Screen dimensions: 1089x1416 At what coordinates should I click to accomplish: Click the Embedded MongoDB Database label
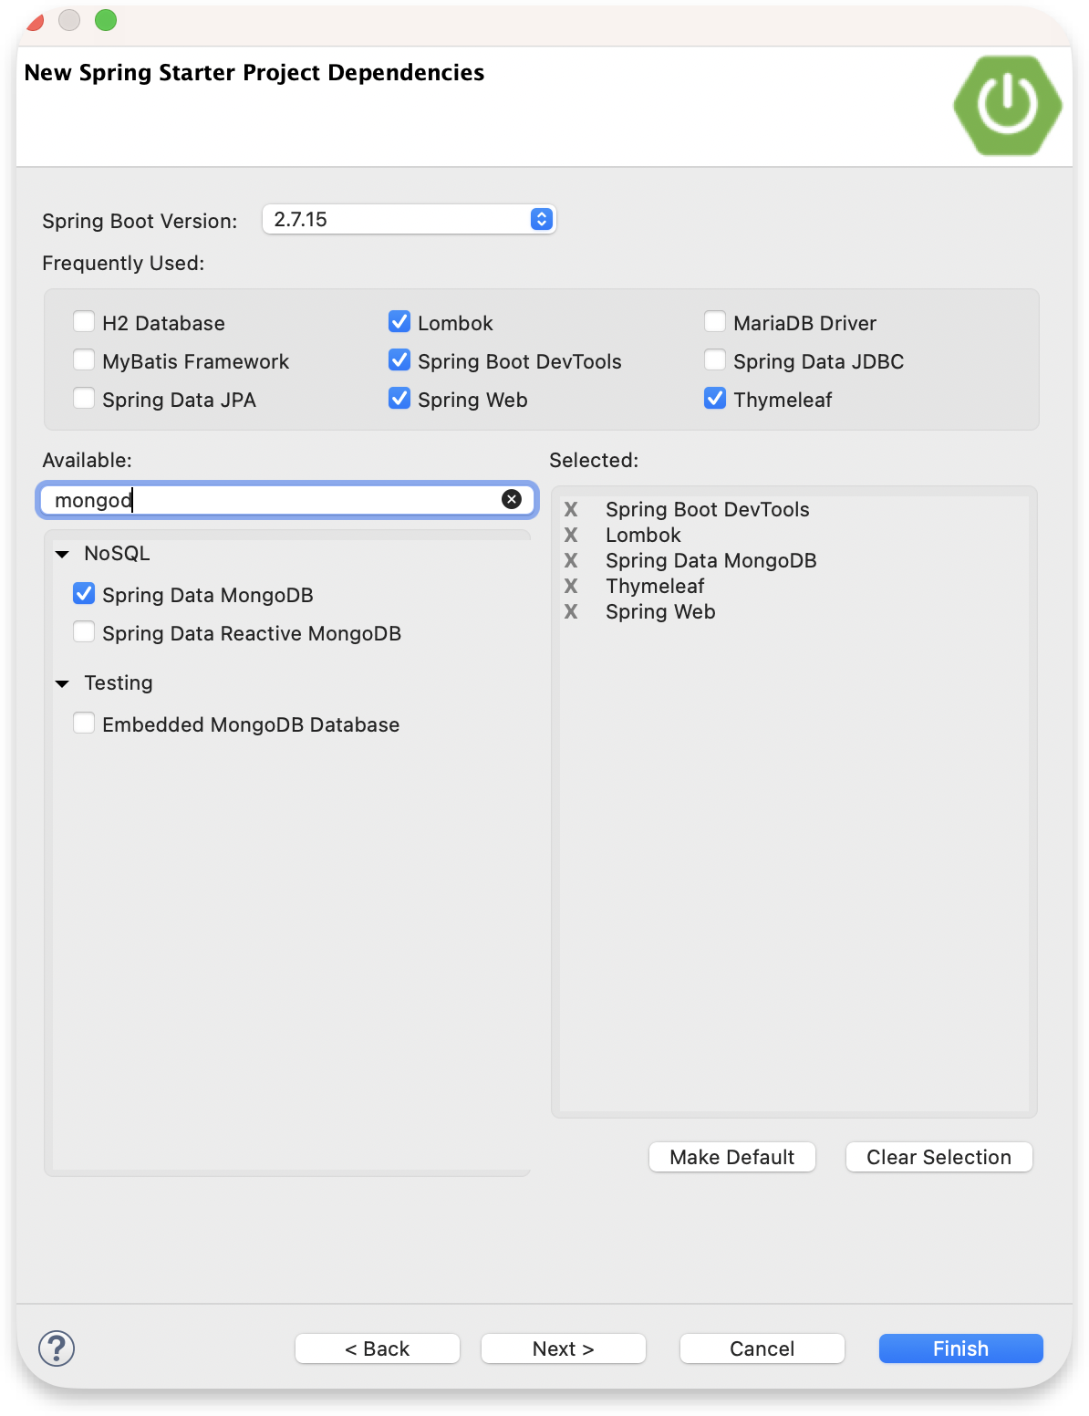(251, 724)
